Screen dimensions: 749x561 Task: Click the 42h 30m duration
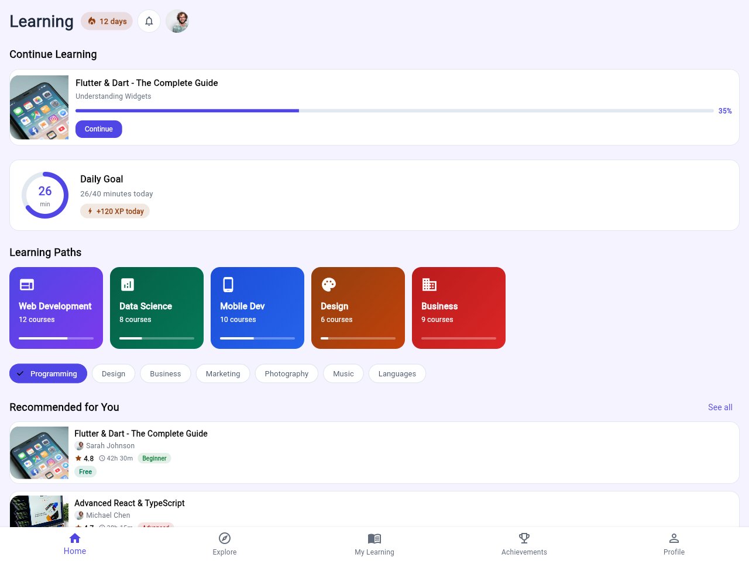(116, 459)
